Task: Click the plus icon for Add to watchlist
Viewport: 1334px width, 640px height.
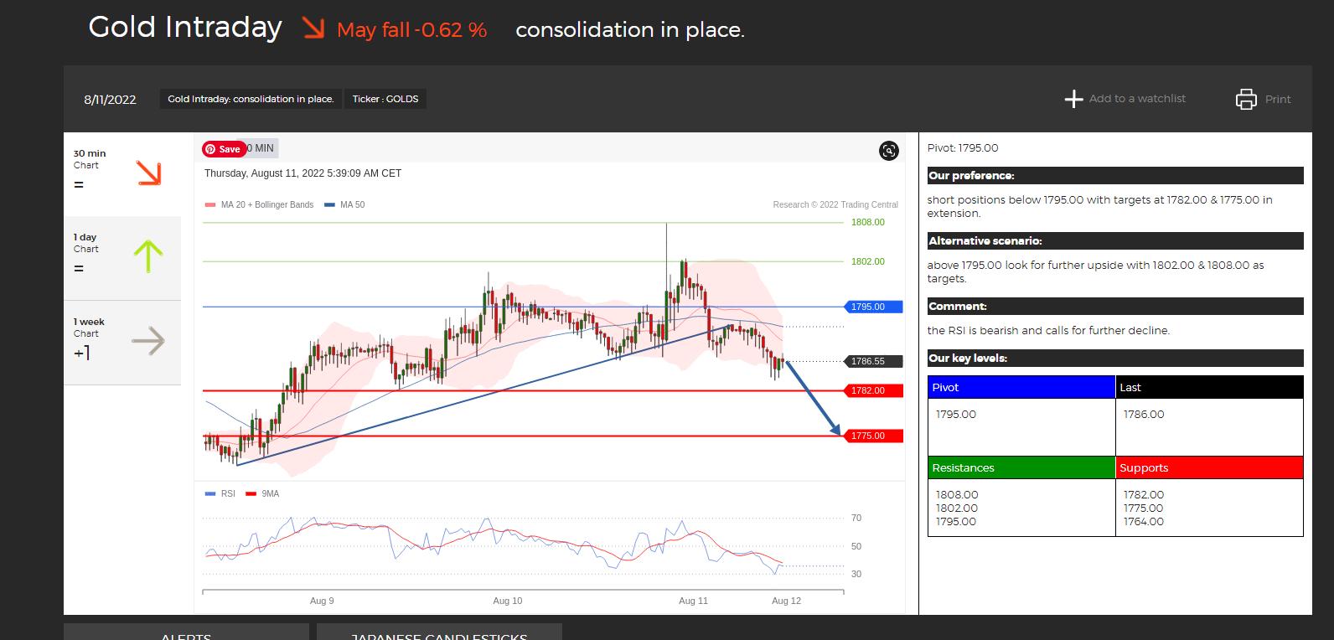Action: coord(1073,99)
